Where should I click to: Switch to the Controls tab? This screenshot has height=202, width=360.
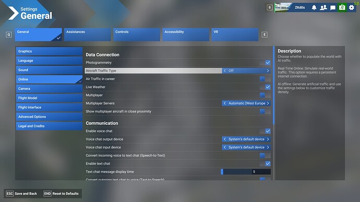[137, 34]
